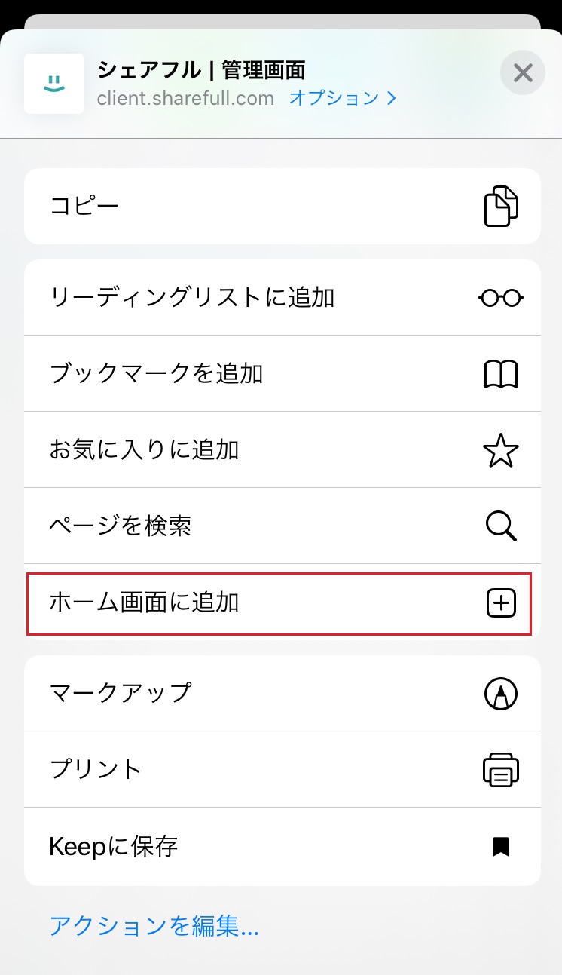
Task: Tap the printer icon
Action: coord(500,770)
